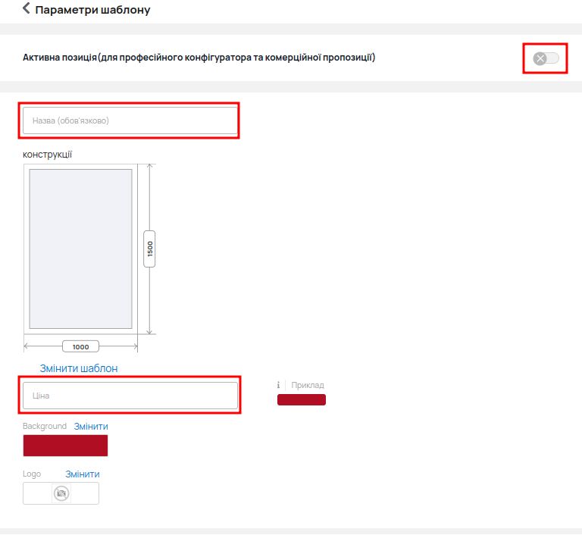Screen dimensions: 582x535
Task: Click the Змінити шаблон link
Action: click(x=79, y=368)
